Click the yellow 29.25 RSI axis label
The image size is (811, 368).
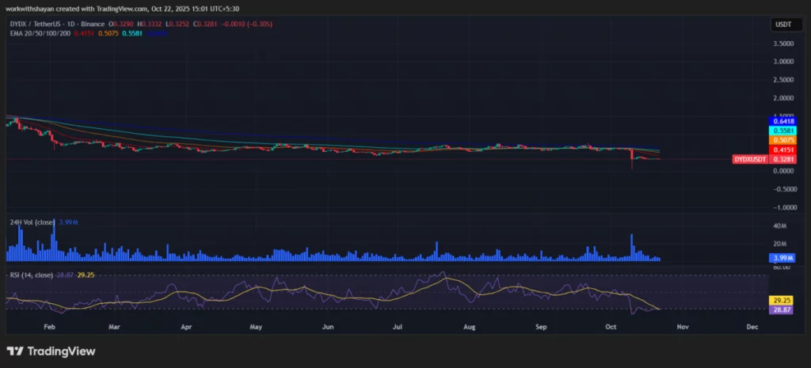[x=782, y=302]
